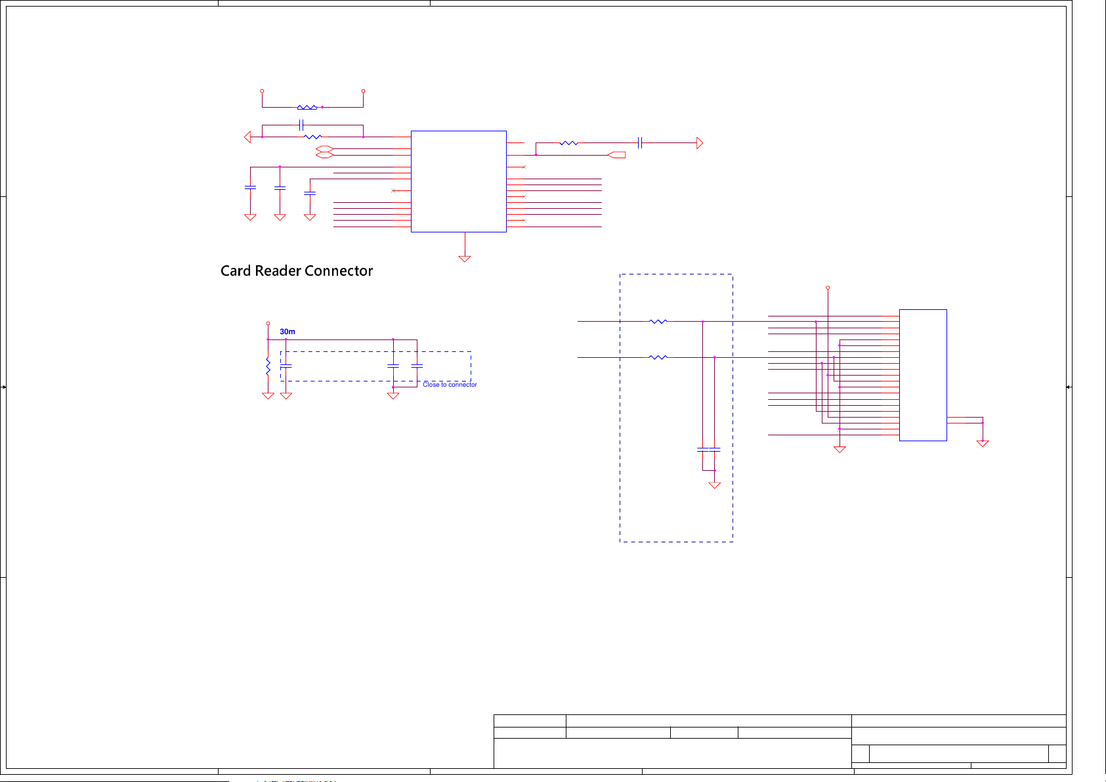Select the tall rectangular connector block
The width and height of the screenshot is (1106, 782).
pos(923,375)
